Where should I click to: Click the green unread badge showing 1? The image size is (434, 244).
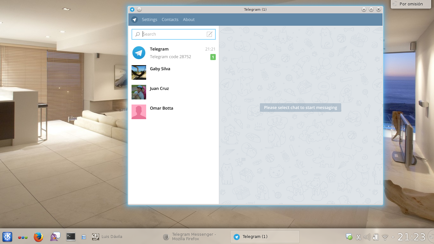point(213,57)
